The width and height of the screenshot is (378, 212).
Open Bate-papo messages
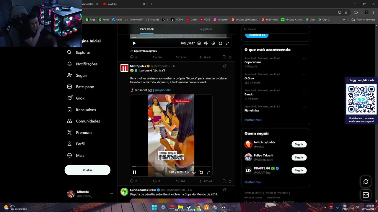pos(81,87)
